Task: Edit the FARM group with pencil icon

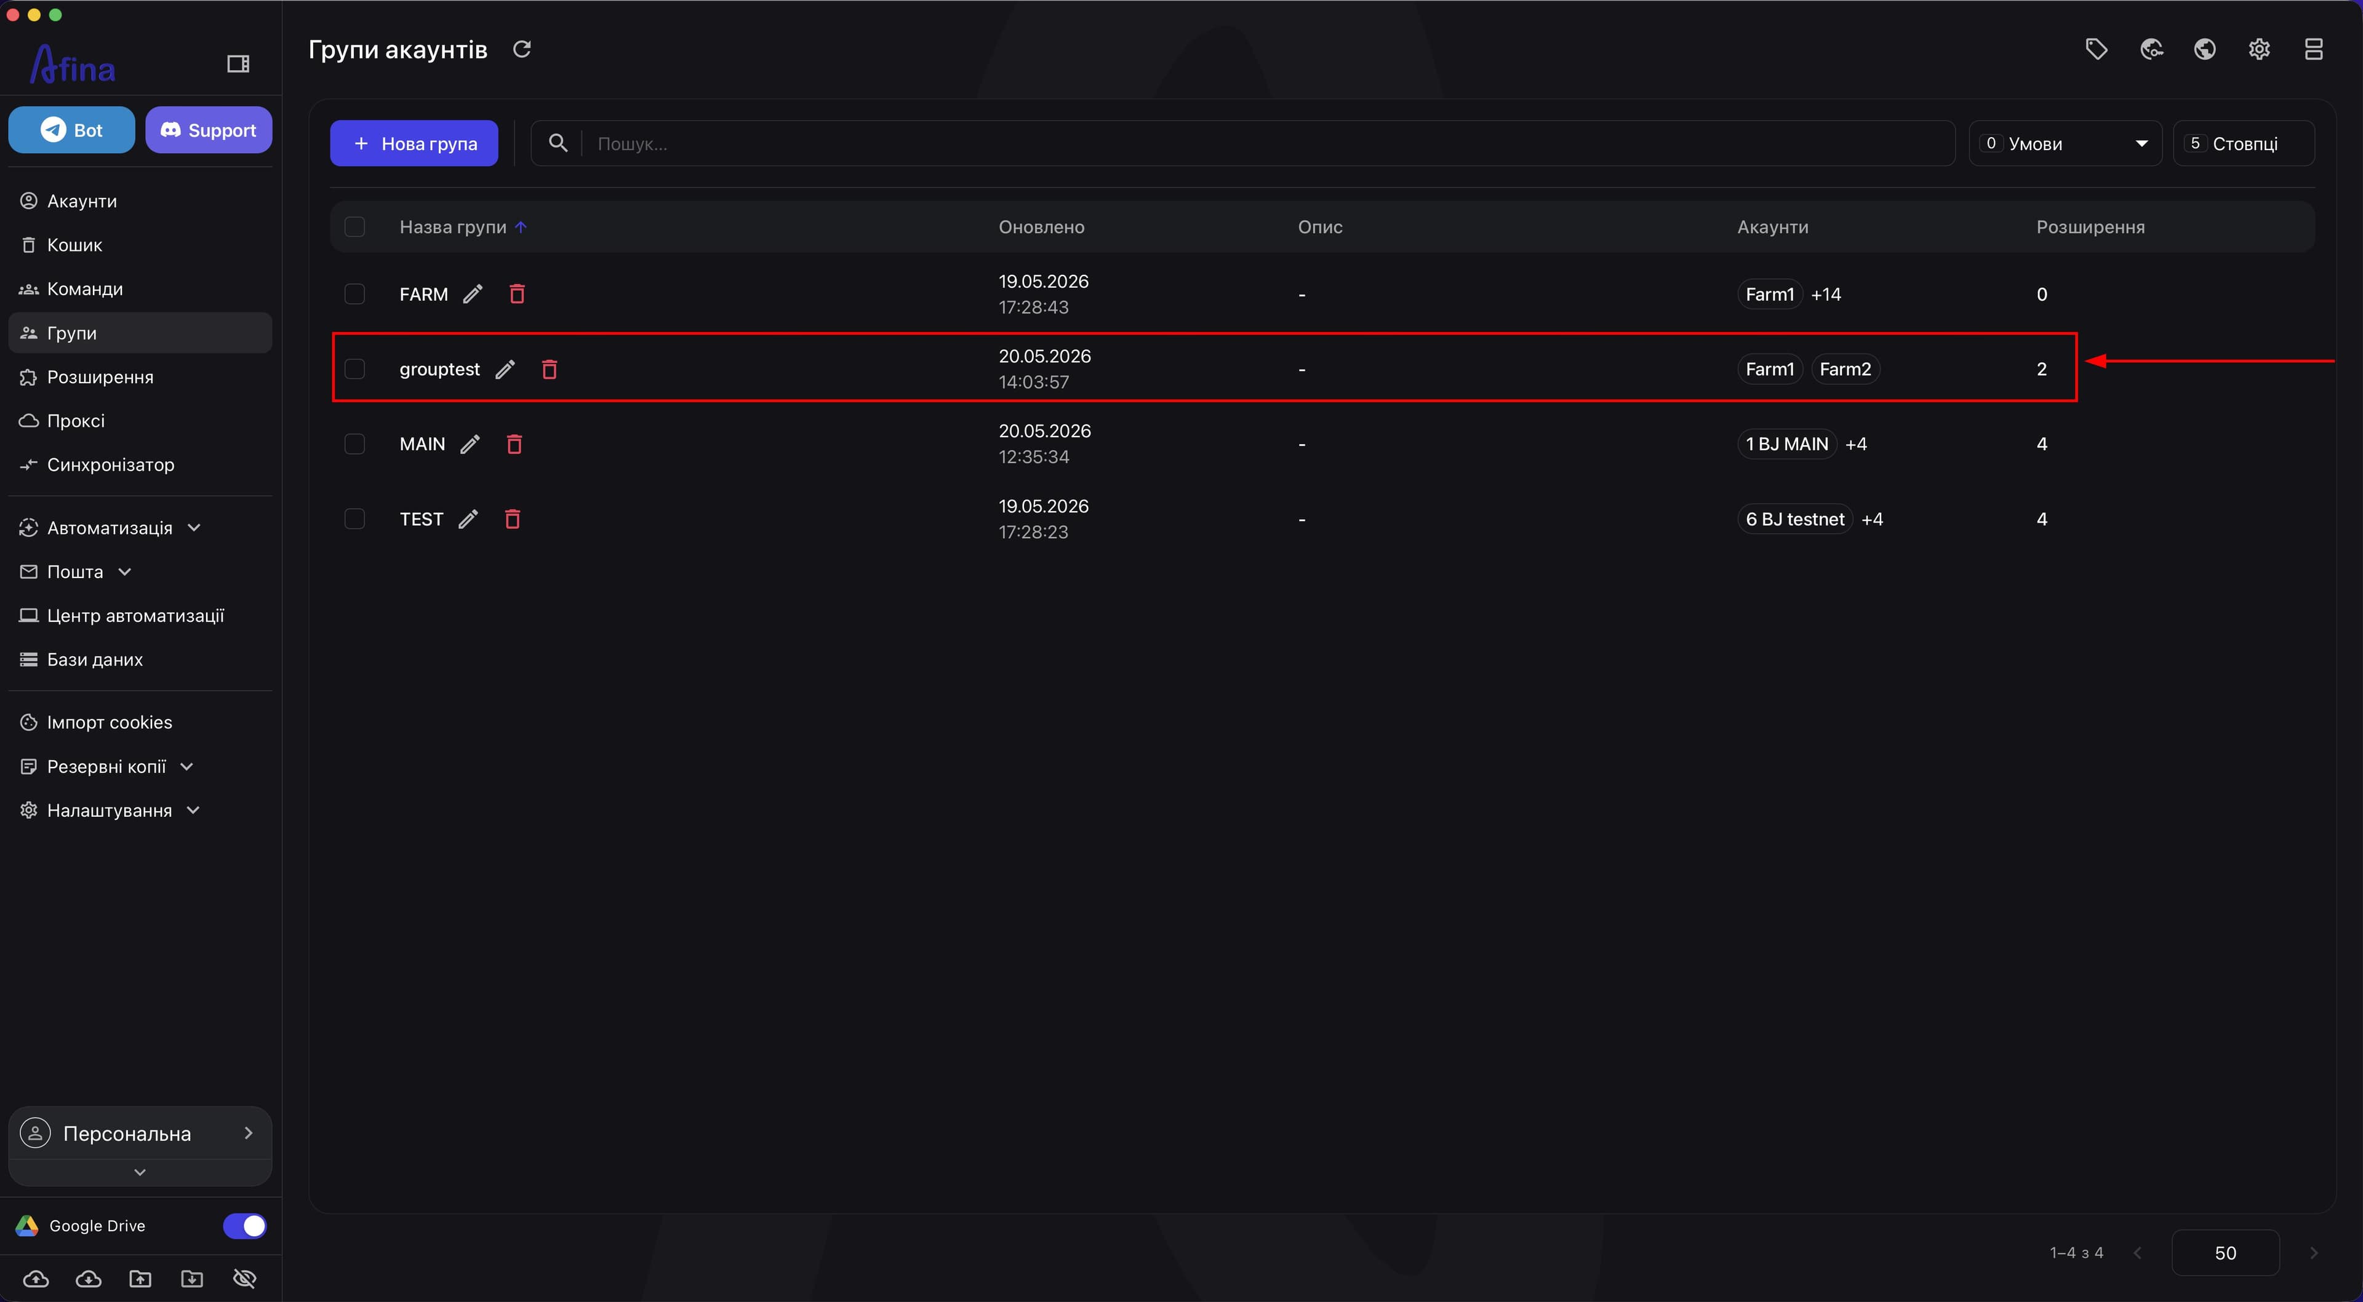Action: click(x=473, y=295)
